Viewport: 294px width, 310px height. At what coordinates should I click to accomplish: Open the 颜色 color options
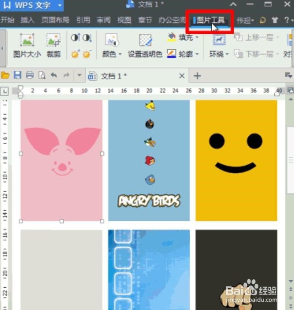pyautogui.click(x=112, y=46)
